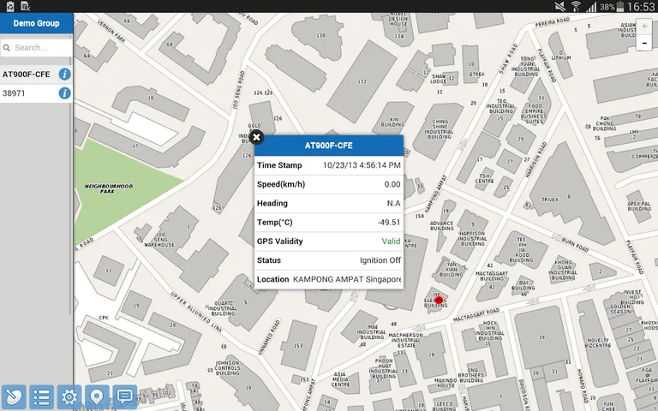Screen dimensions: 658x411
Task: Zoom in on the map
Action: (644, 27)
